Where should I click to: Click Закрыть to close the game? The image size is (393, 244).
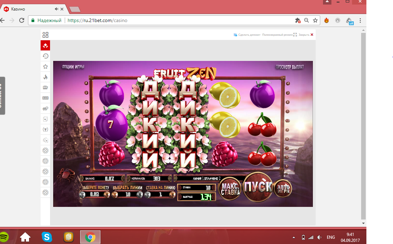[x=306, y=35]
